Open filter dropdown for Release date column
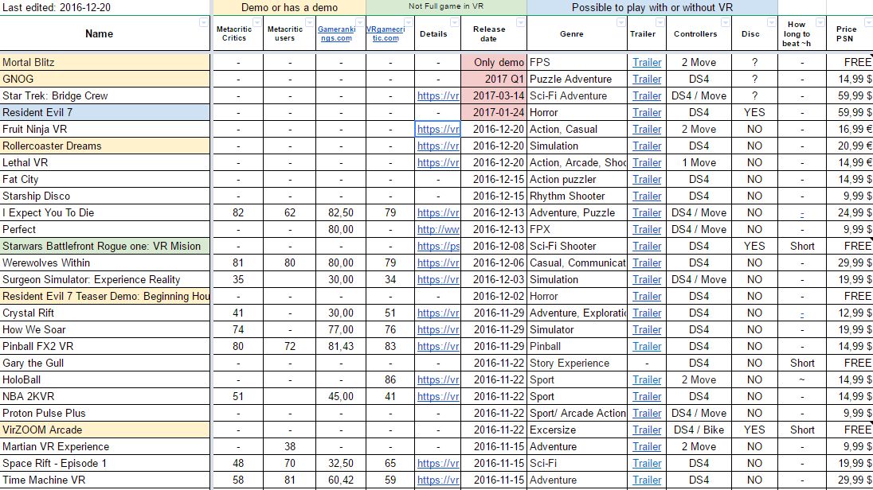Image resolution: width=873 pixels, height=490 pixels. (520, 23)
